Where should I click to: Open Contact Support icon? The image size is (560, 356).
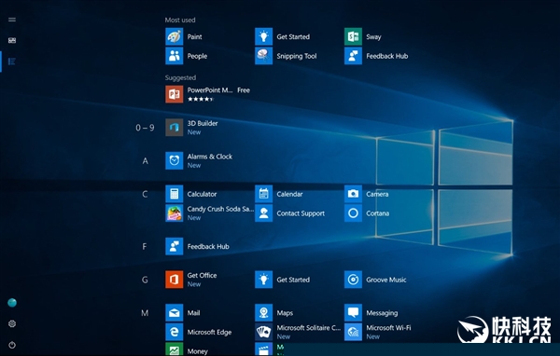tap(263, 213)
